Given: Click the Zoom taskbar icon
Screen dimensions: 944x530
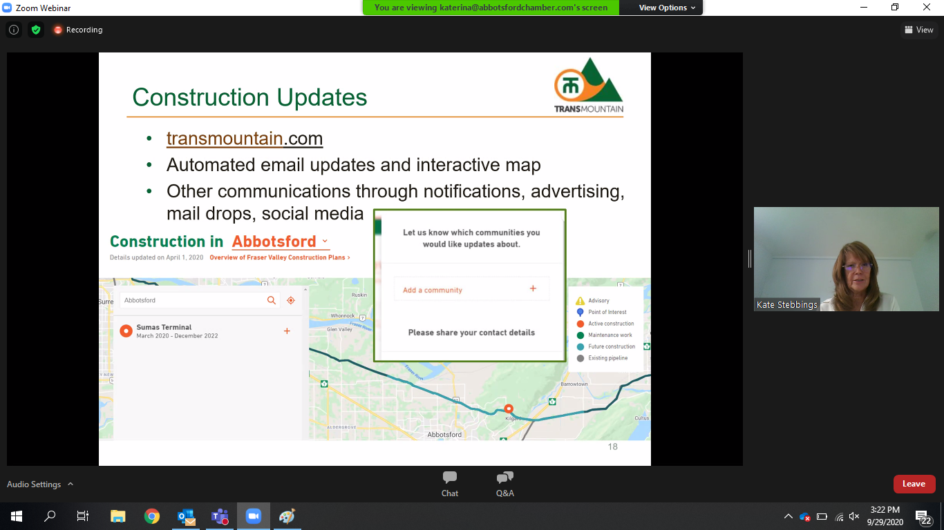Looking at the screenshot, I should click(253, 516).
